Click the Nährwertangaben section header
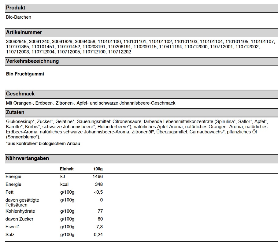278x242 pixels. pyautogui.click(x=27, y=158)
